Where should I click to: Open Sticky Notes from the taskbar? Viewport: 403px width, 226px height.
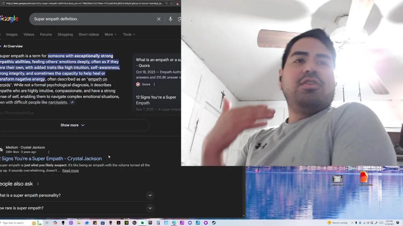[95, 223]
